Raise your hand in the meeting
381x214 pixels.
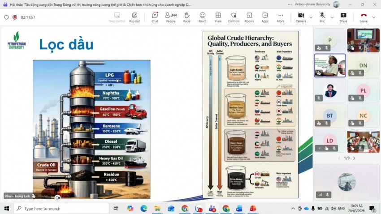pos(186,17)
